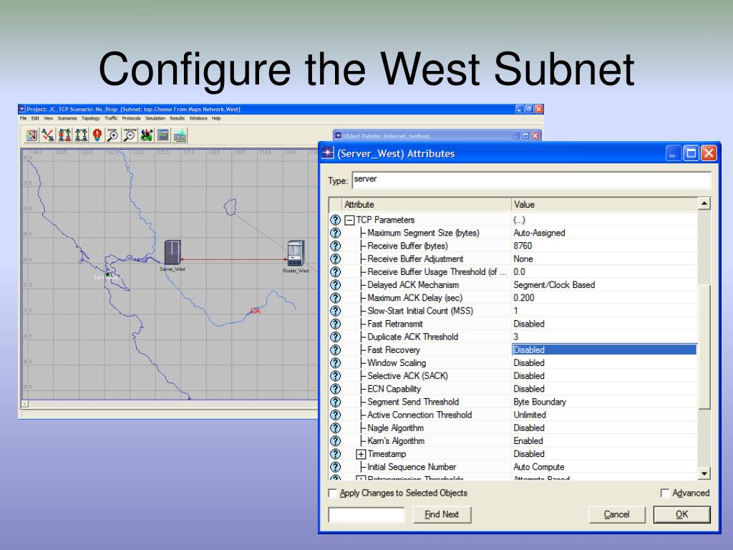The height and width of the screenshot is (550, 733).
Task: Open the Fast Retransmit Disabled value
Action: pos(529,324)
